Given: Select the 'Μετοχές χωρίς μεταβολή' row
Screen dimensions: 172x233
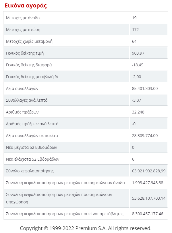Looking at the screenshot, I should [86, 41].
